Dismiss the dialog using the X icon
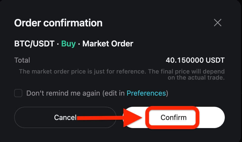The image size is (242, 142). coord(217,23)
